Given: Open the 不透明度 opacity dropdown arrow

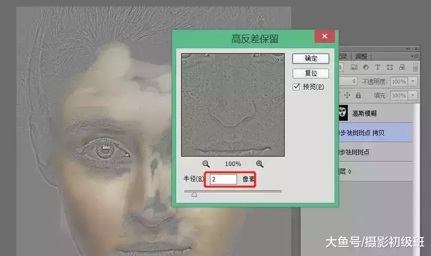Looking at the screenshot, I should click(413, 82).
